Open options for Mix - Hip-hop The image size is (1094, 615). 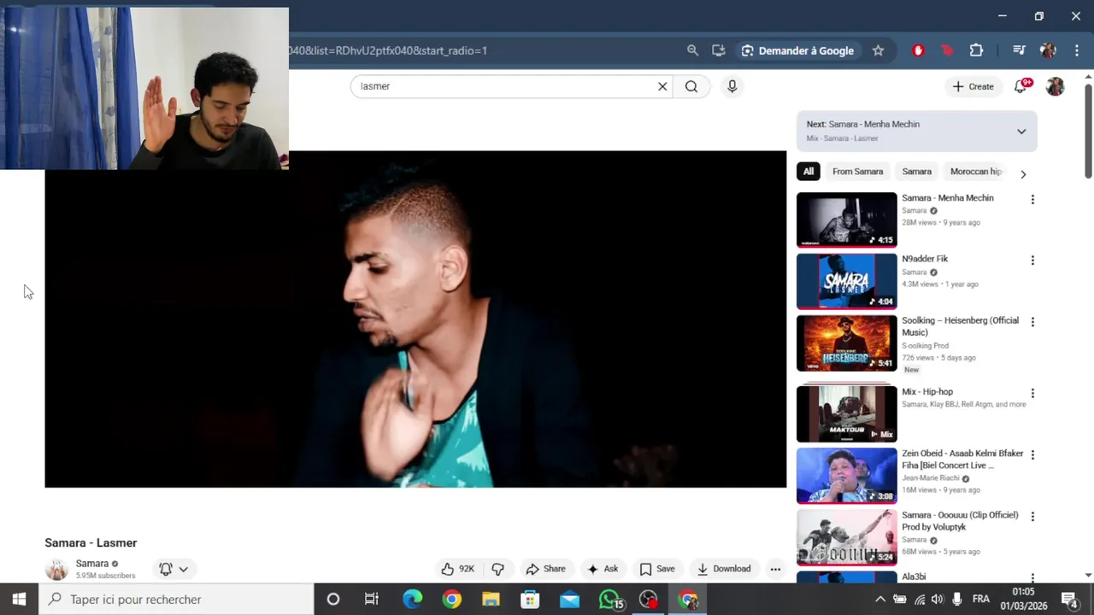[x=1032, y=394]
